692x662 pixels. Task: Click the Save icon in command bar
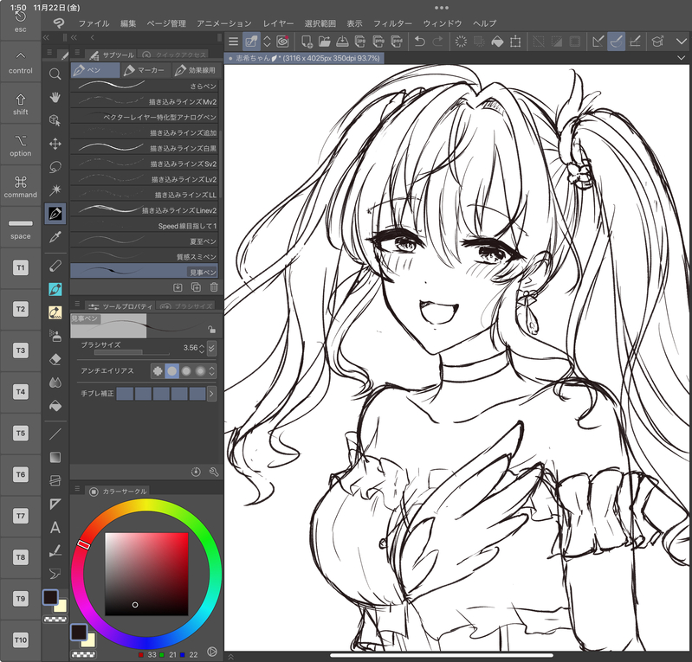click(x=342, y=42)
